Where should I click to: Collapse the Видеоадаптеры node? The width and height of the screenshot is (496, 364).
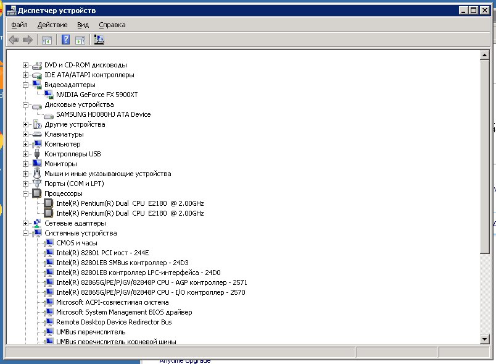[x=26, y=85]
